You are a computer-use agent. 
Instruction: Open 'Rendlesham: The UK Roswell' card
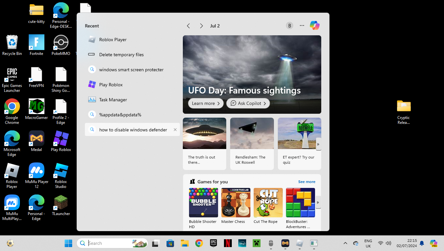[x=252, y=143]
